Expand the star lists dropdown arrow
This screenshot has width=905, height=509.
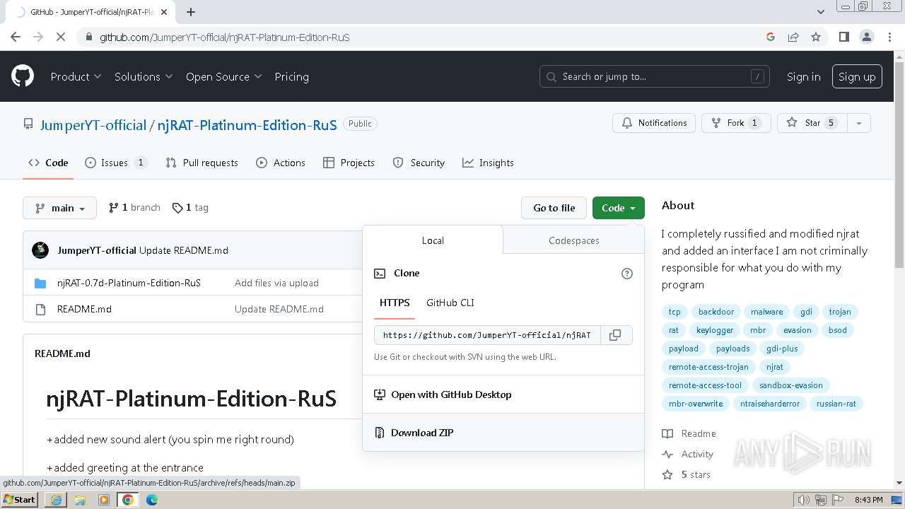[x=859, y=123]
